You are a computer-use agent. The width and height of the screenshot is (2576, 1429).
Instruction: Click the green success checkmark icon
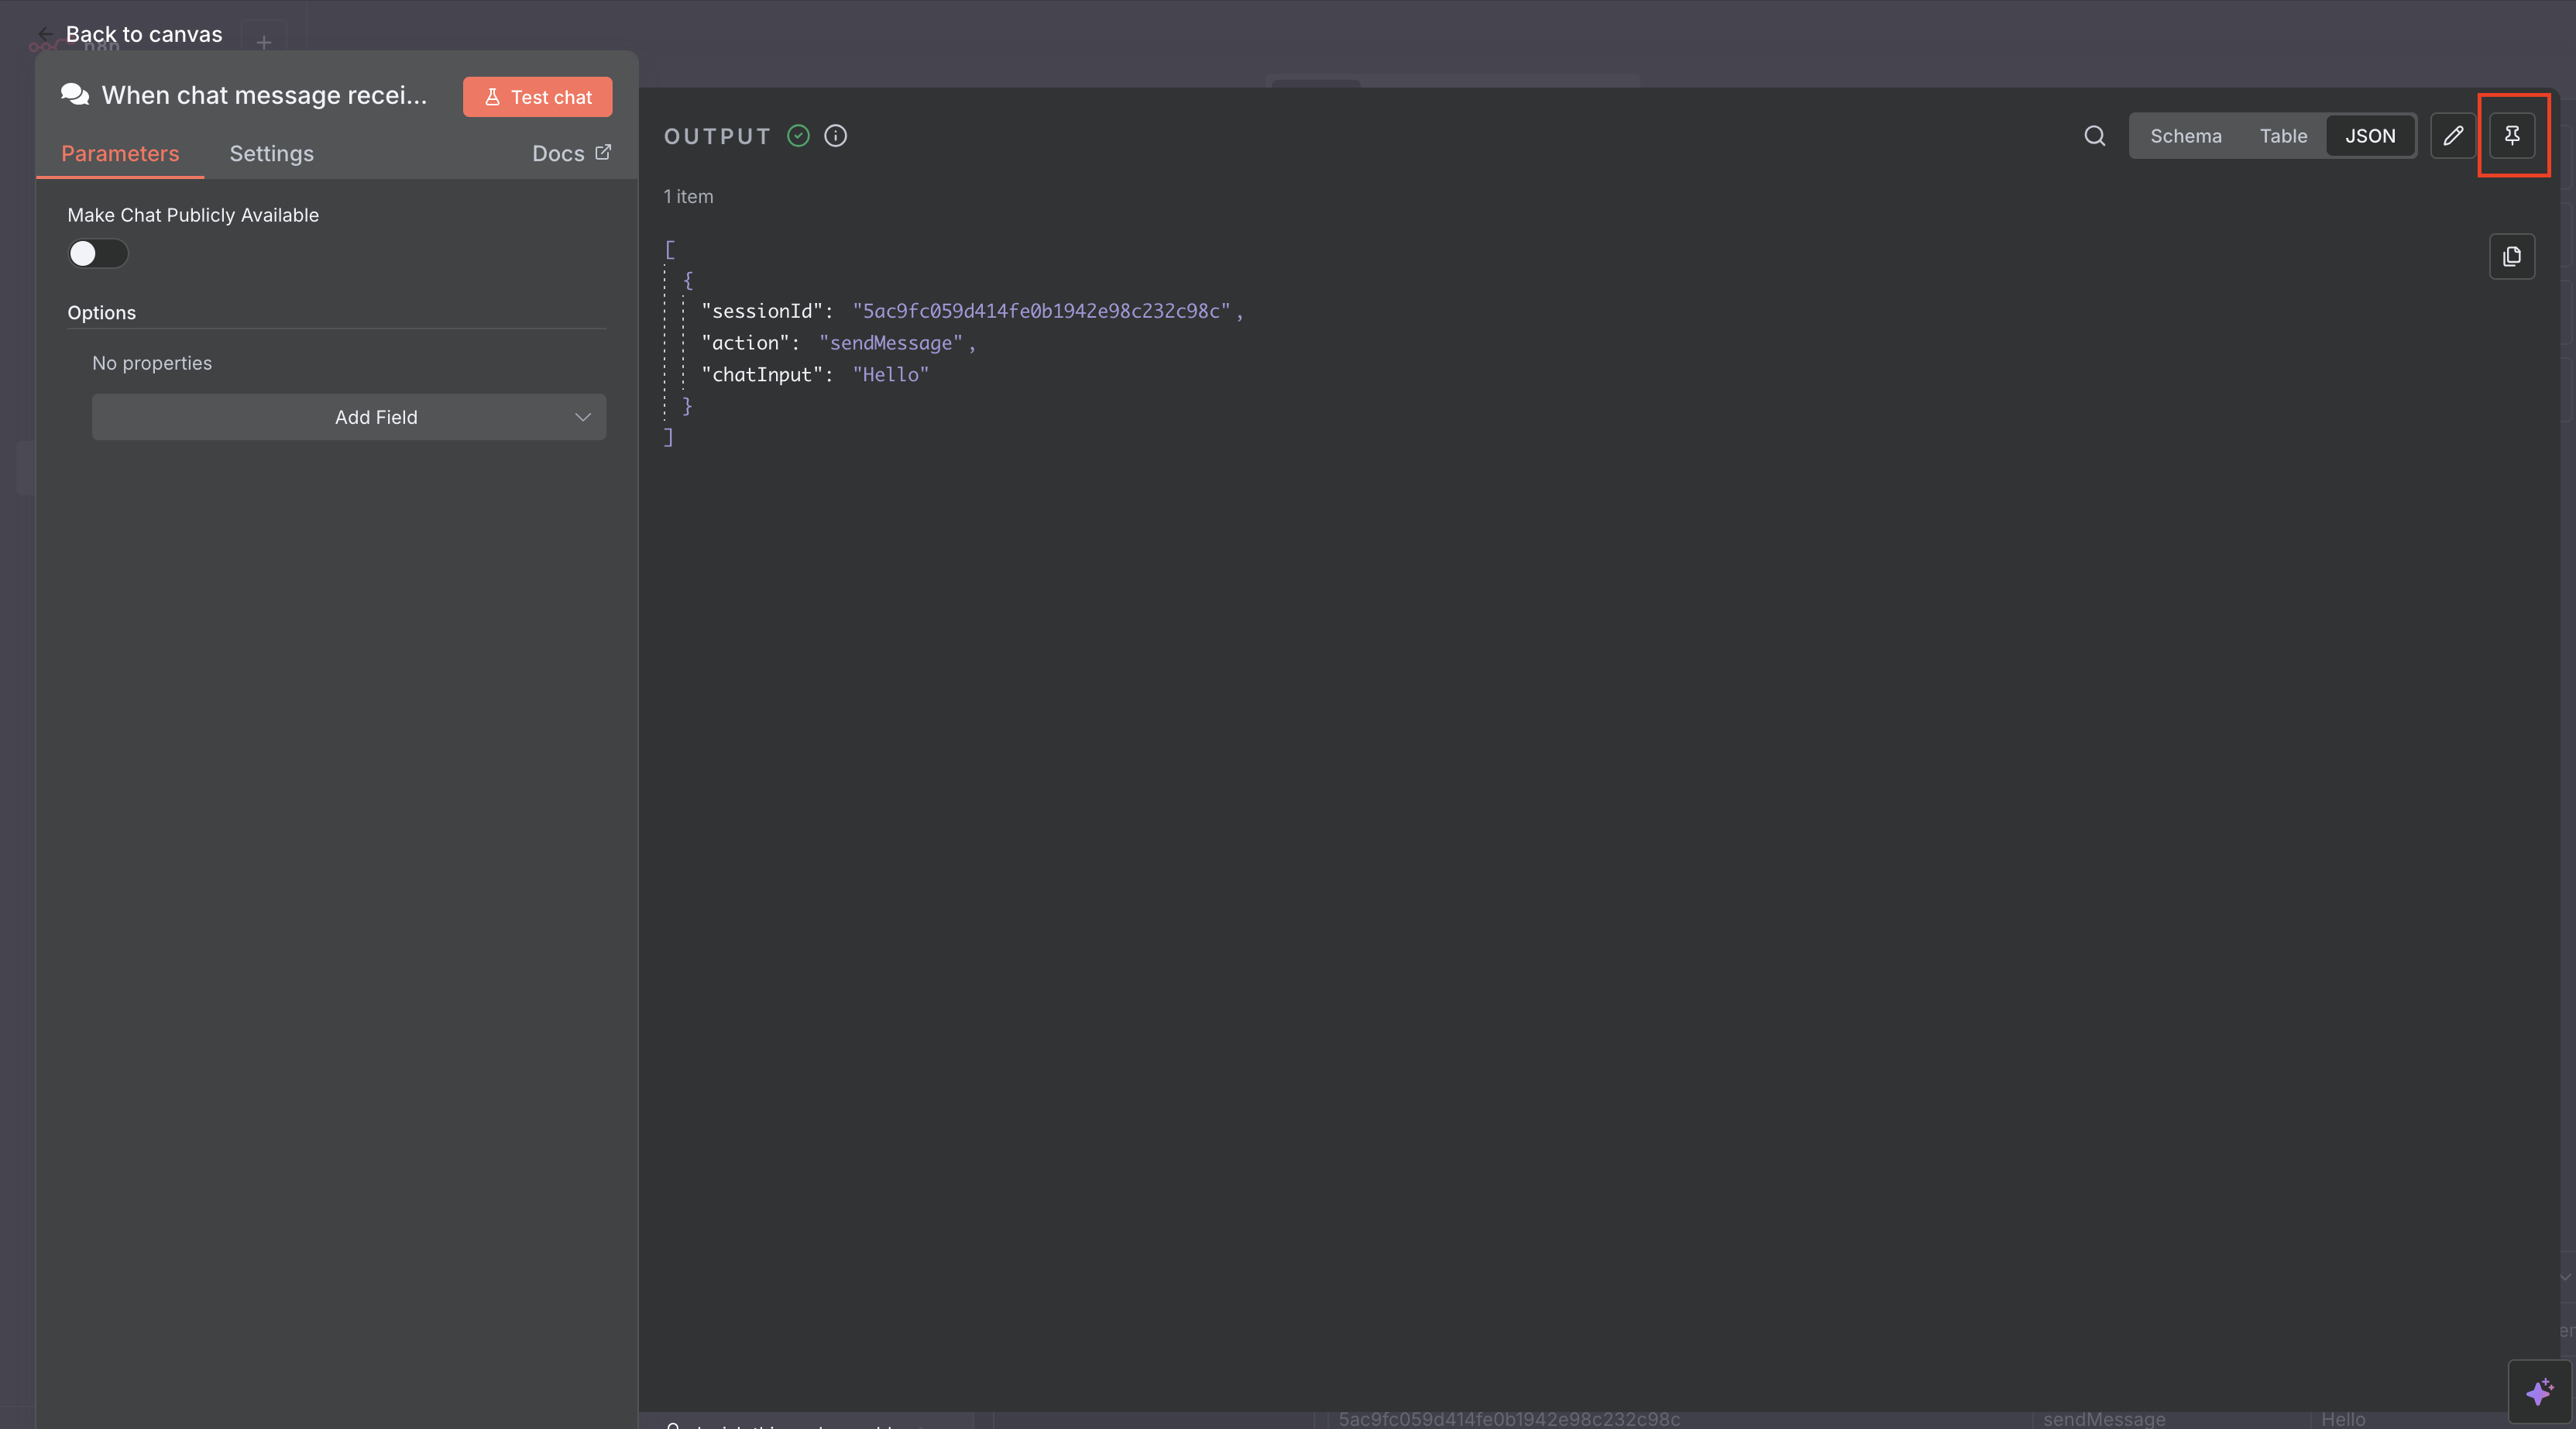point(798,136)
